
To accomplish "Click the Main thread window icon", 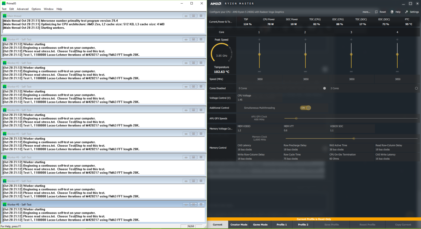I will pyautogui.click(x=5, y=16).
